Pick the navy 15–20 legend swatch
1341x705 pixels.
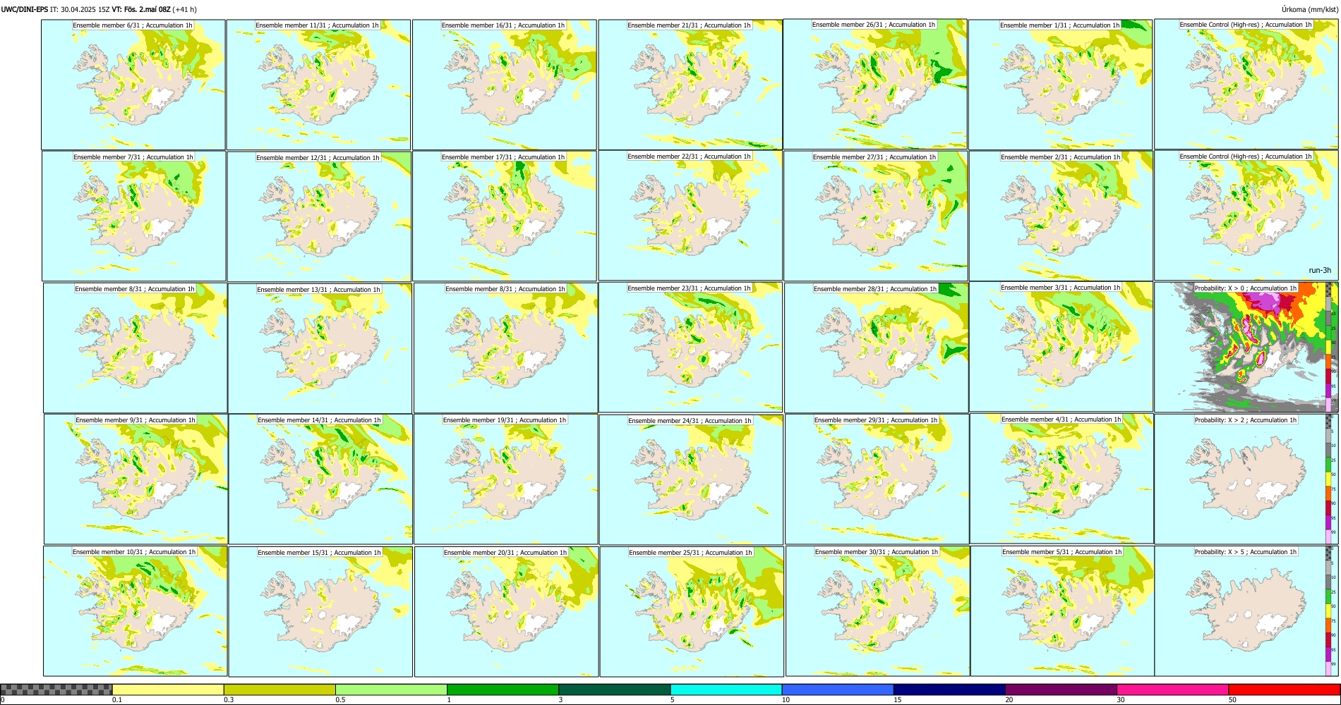tap(949, 689)
